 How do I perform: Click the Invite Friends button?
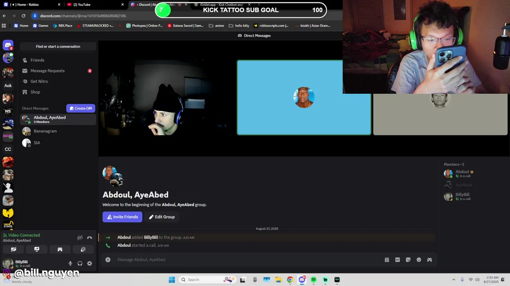pos(122,217)
